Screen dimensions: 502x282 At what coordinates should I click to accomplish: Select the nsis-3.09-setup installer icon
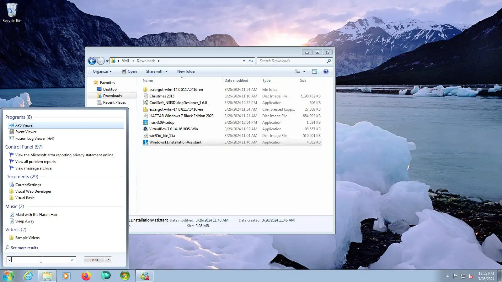(x=146, y=123)
